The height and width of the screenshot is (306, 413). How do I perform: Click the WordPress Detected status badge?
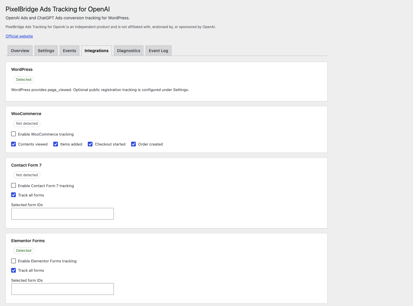coord(24,80)
